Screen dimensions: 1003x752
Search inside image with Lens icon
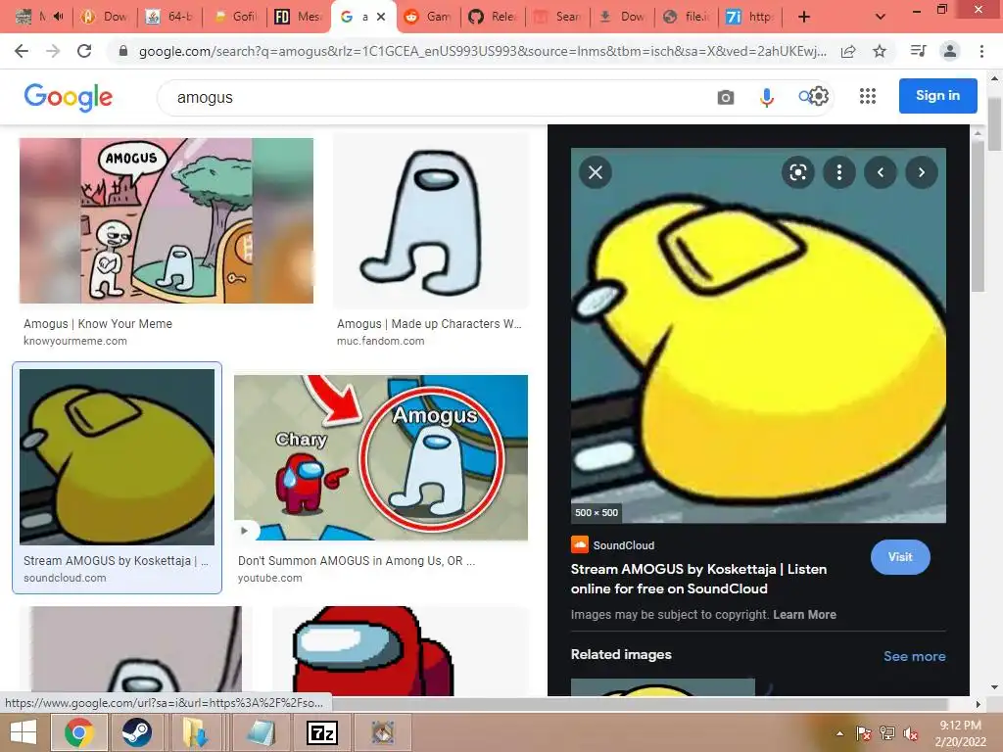(x=797, y=172)
